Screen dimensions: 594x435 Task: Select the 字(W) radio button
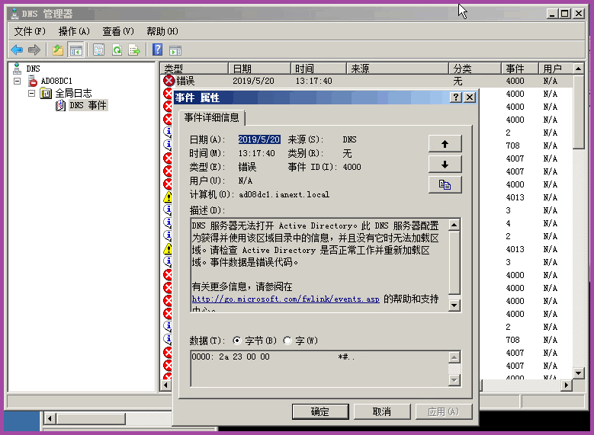[287, 341]
